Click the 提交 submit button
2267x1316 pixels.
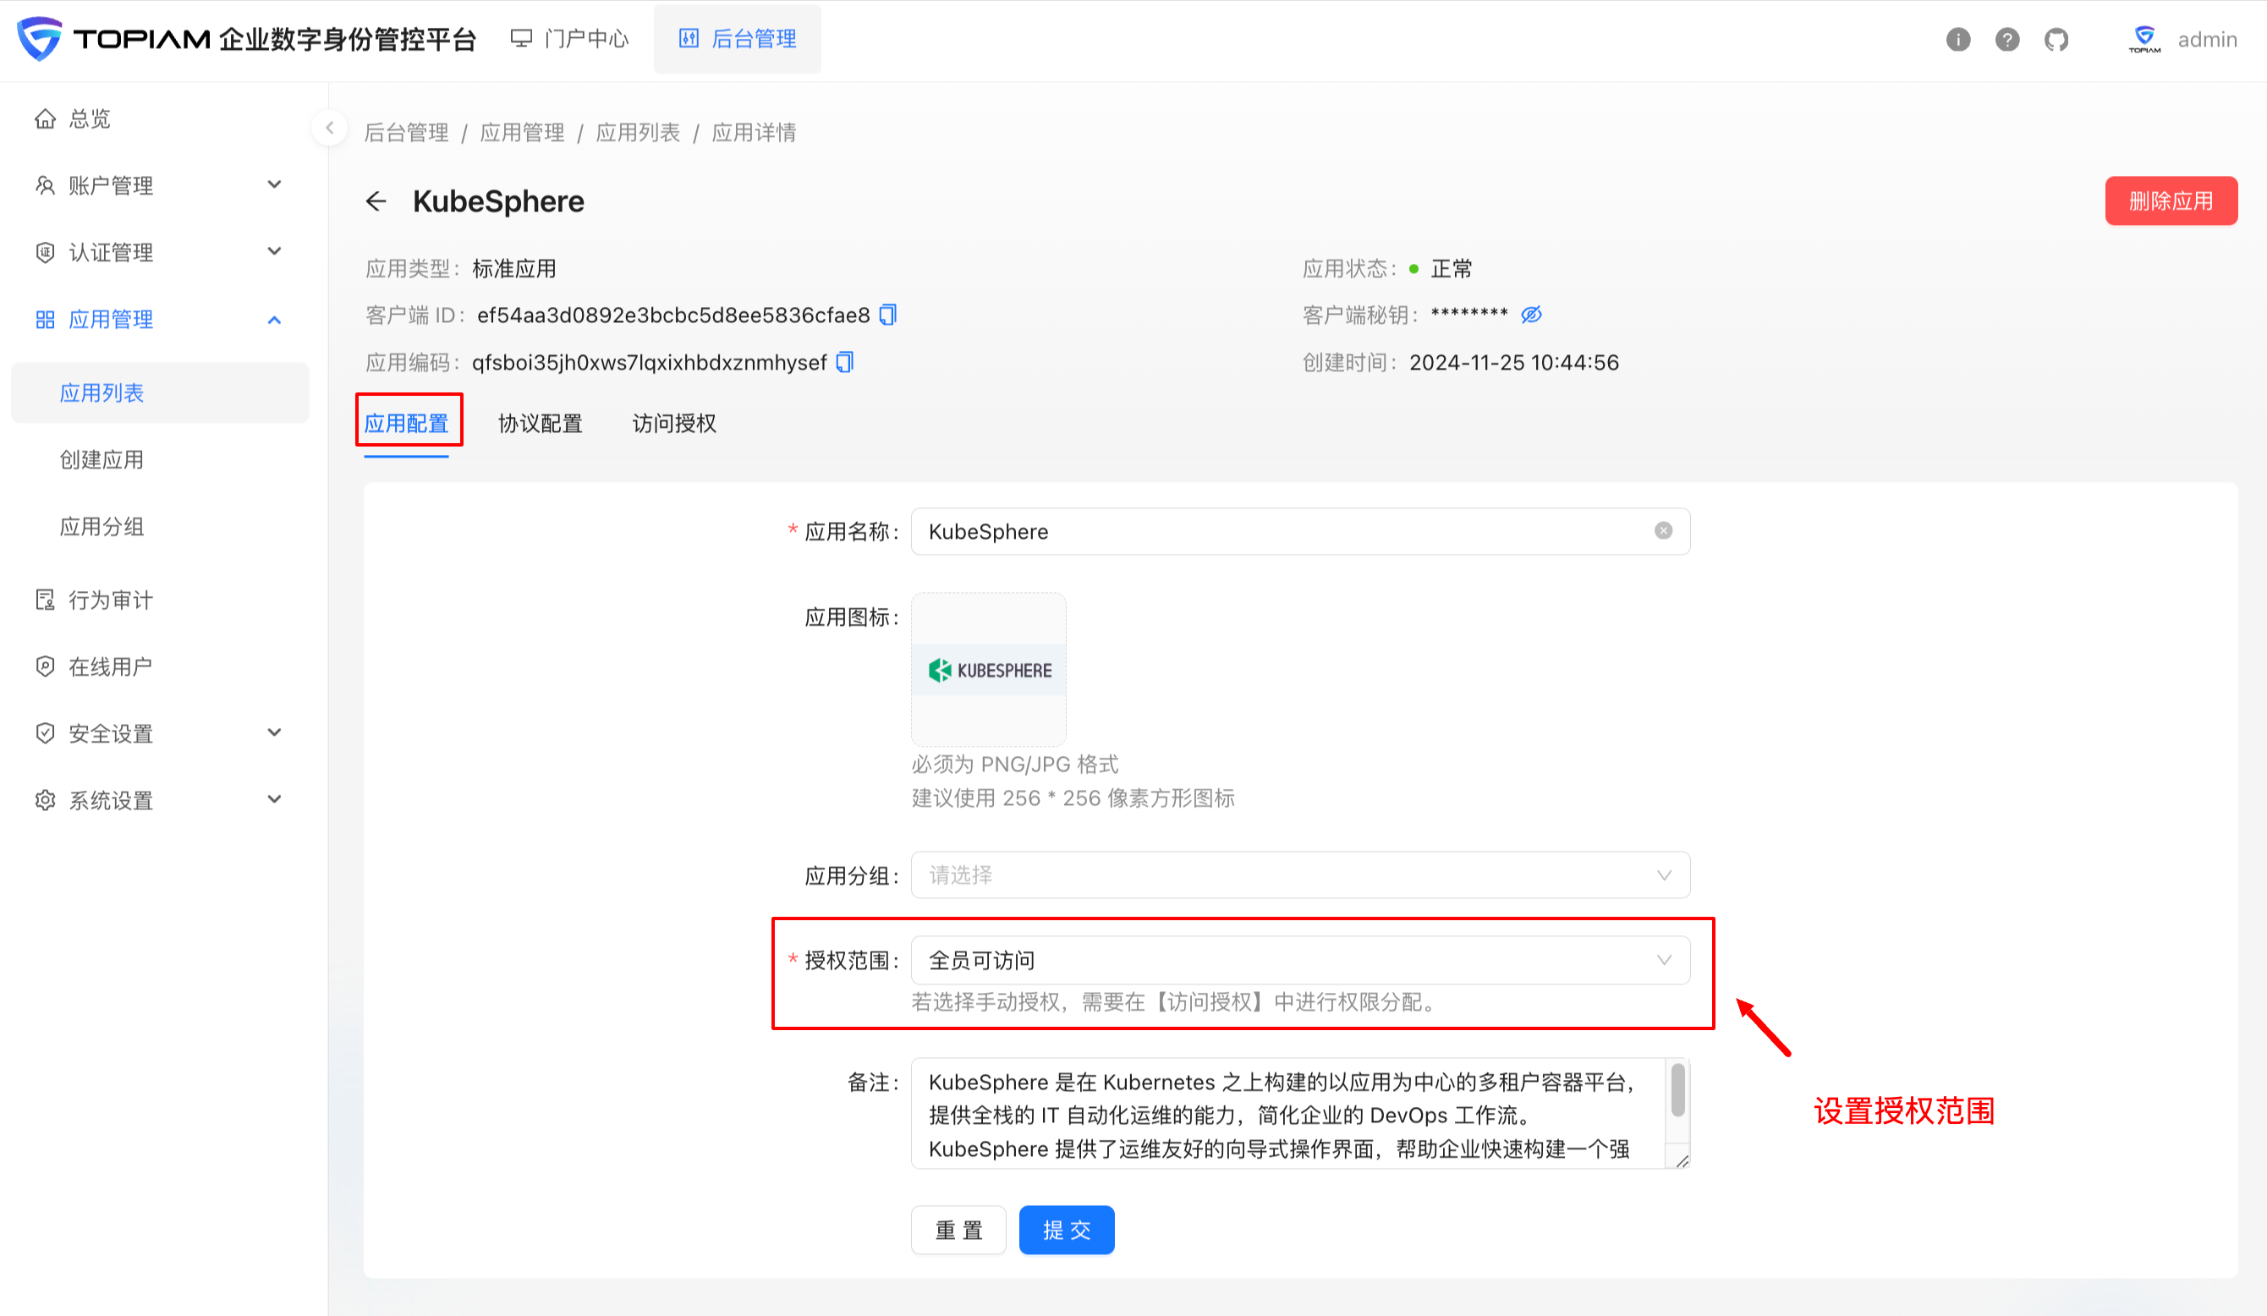point(1066,1230)
